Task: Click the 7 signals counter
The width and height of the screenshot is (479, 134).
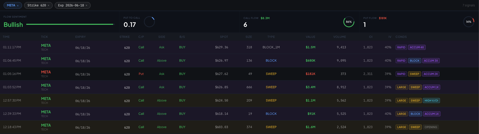Action: pos(468,5)
